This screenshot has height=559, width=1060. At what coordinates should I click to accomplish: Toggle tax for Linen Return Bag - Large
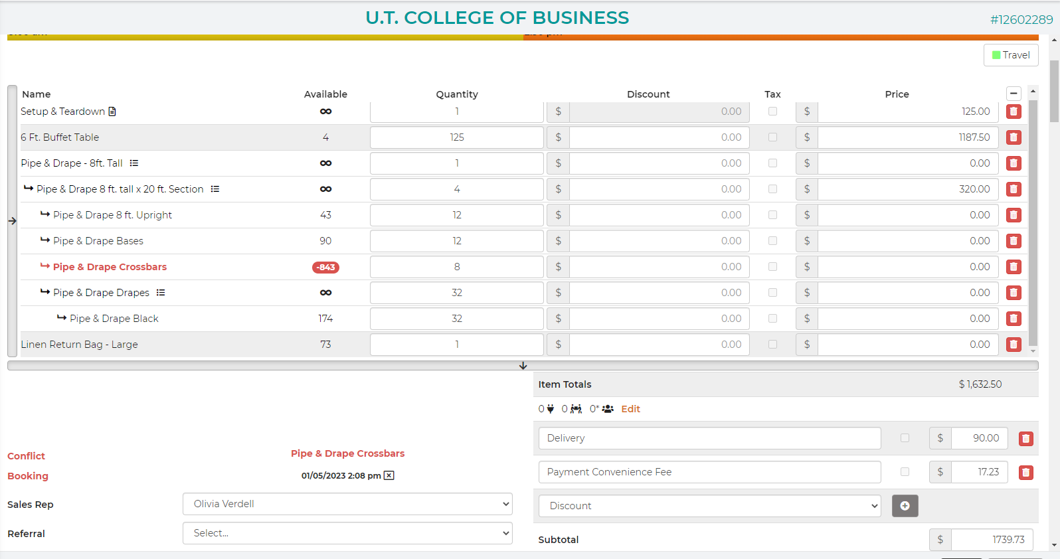(772, 345)
